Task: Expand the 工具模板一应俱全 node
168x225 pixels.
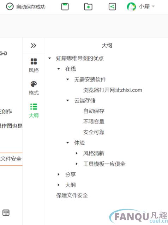Action: click(x=77, y=164)
